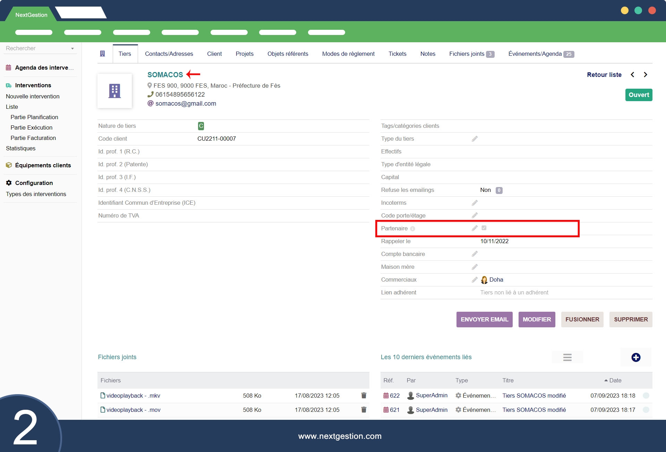Open events list hamburger icon
Screen dimensions: 666x452
click(x=567, y=357)
